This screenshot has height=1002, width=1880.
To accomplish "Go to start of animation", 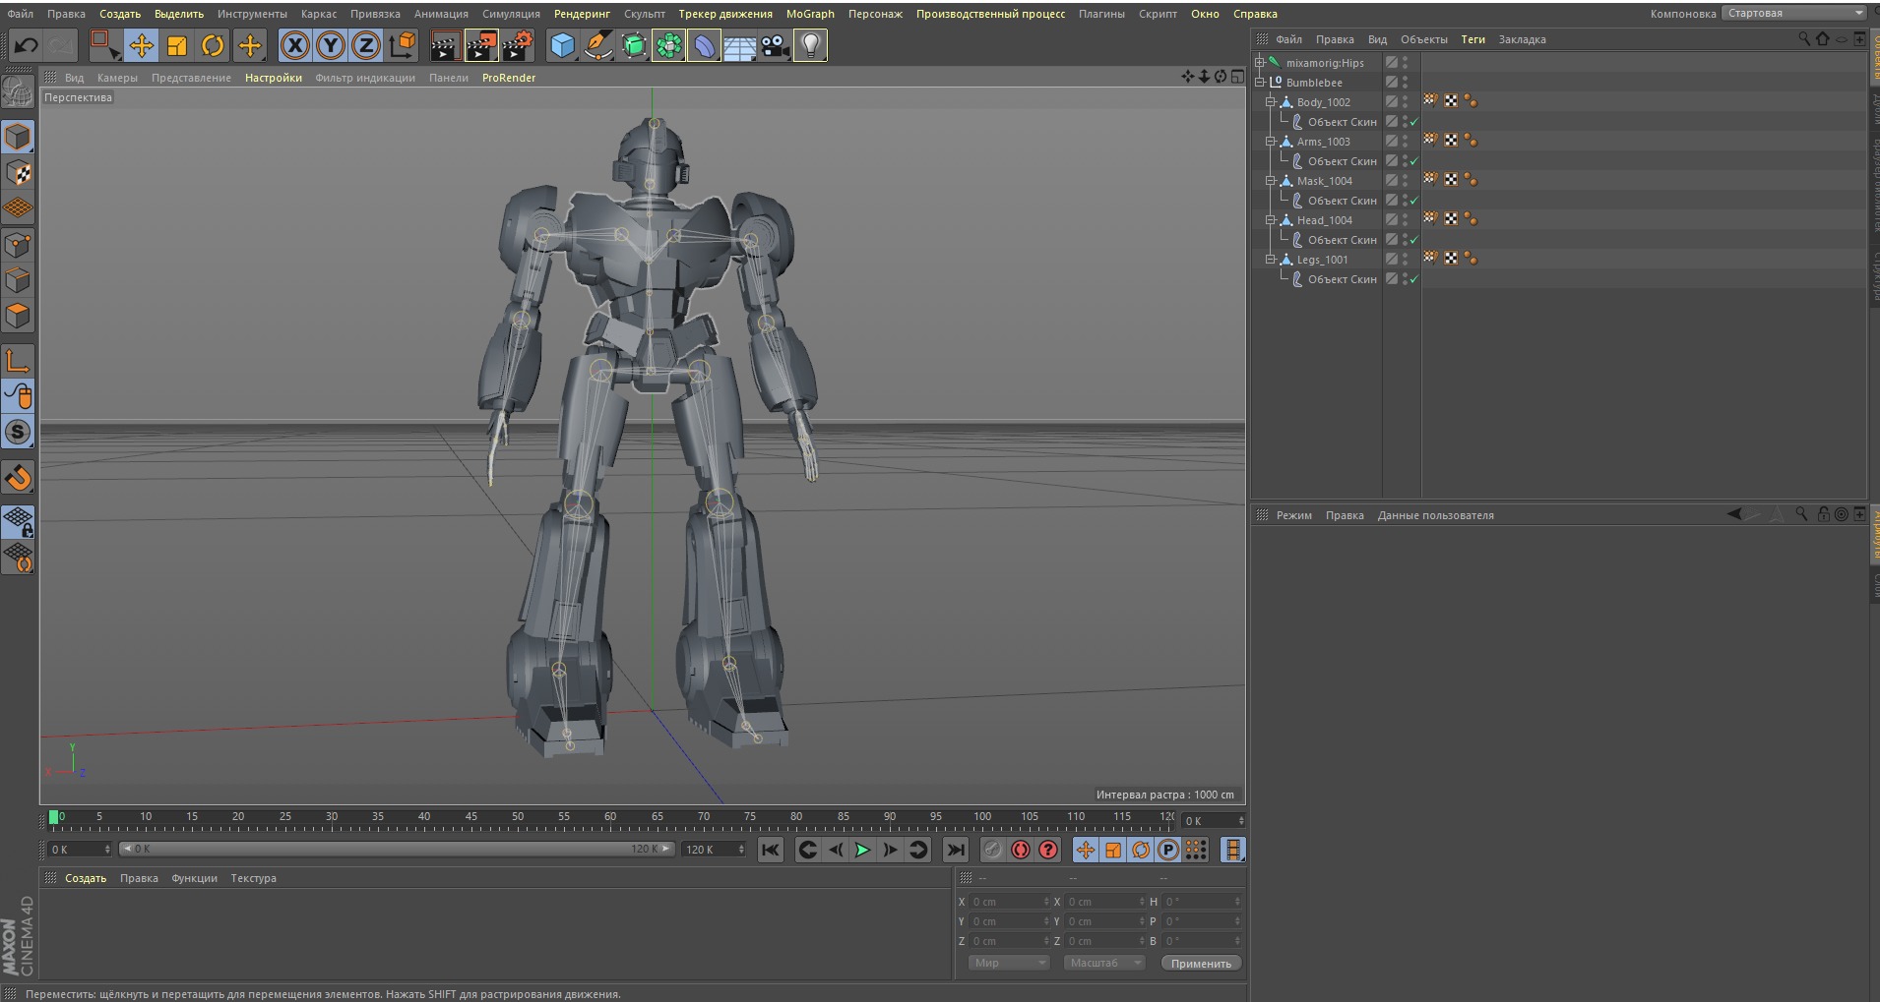I will (771, 851).
